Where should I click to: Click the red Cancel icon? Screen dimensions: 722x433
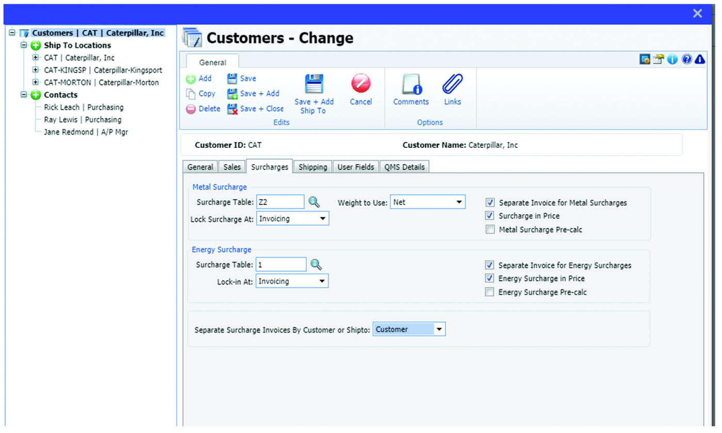pyautogui.click(x=361, y=83)
